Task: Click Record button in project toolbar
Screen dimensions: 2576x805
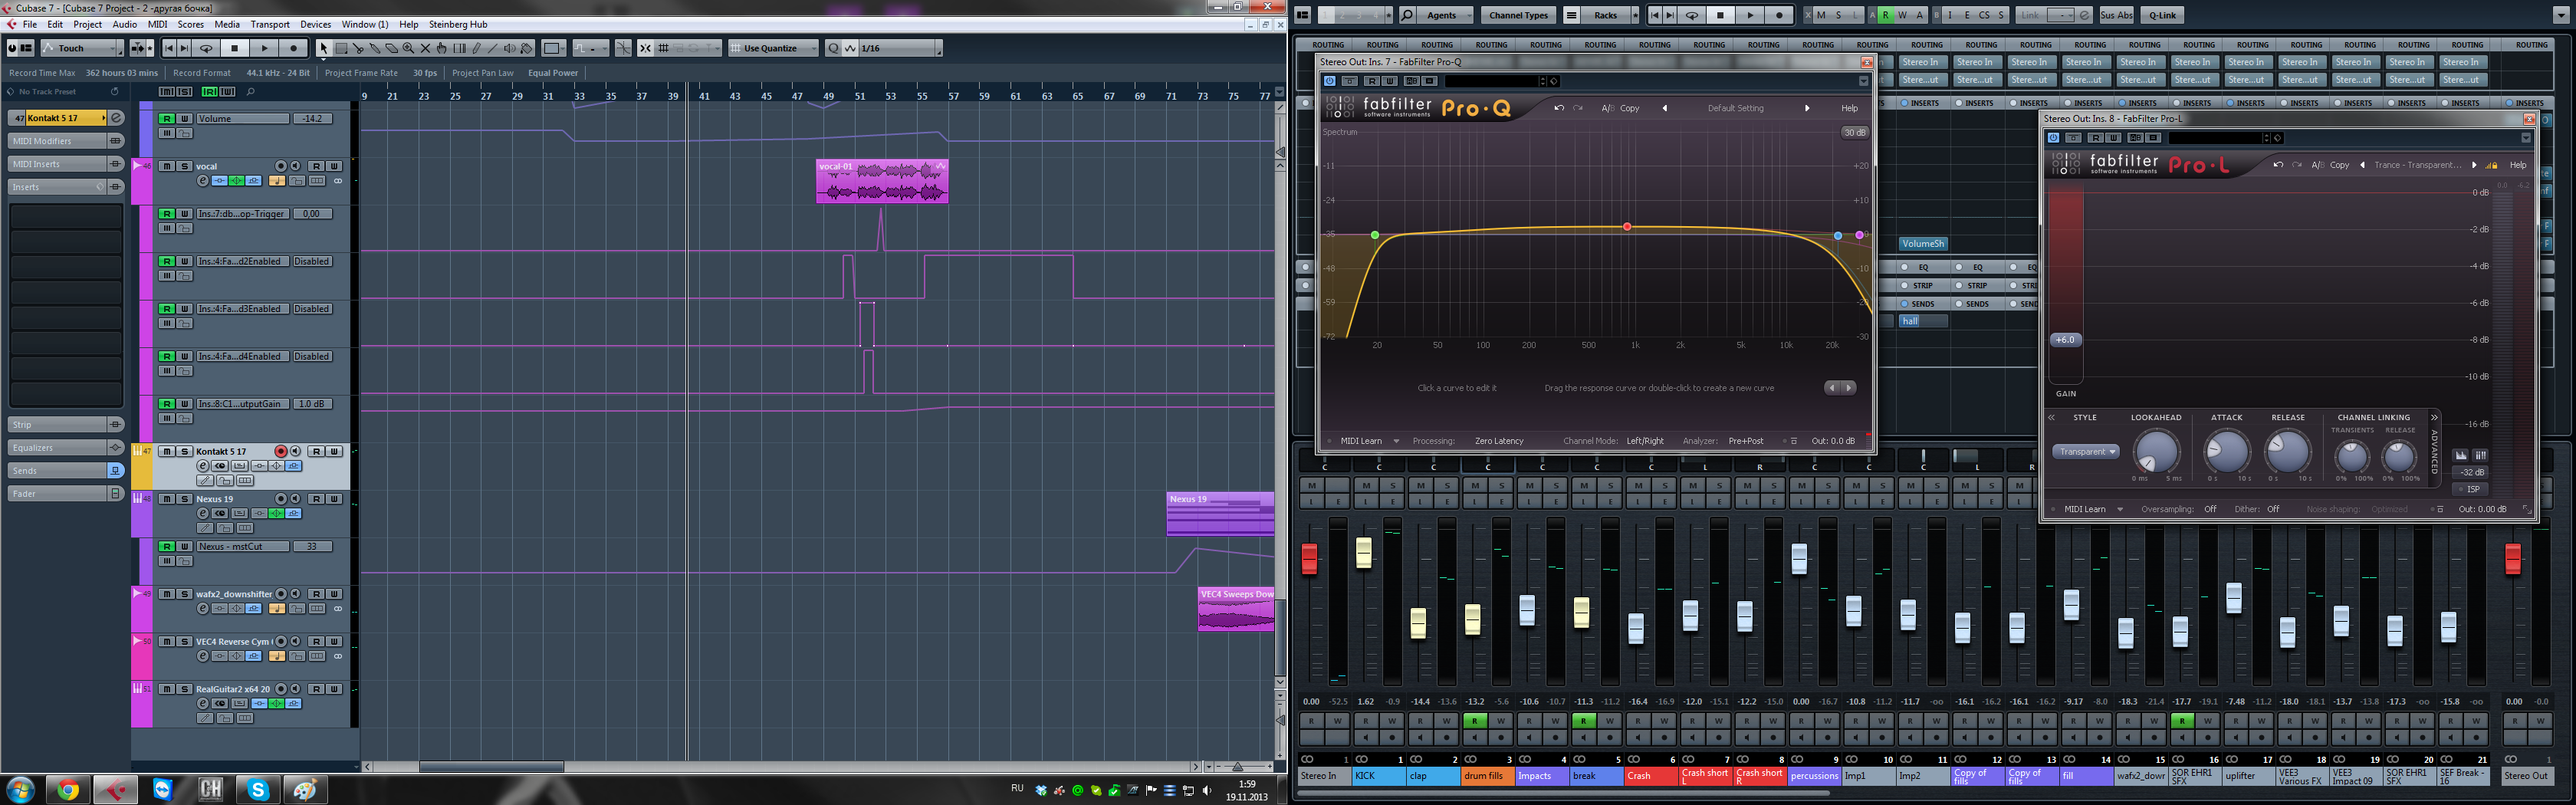Action: [293, 48]
